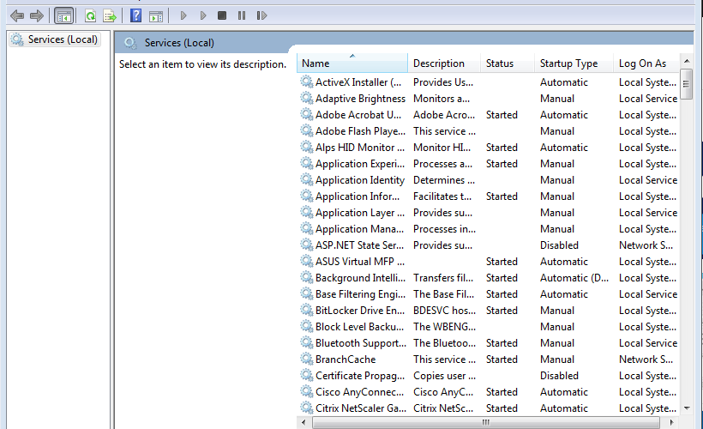Click the ASP.NET State service gear icon
This screenshot has height=429, width=703.
tap(307, 245)
